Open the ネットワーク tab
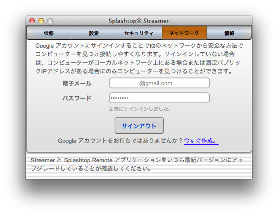This screenshot has height=215, width=278. (184, 33)
